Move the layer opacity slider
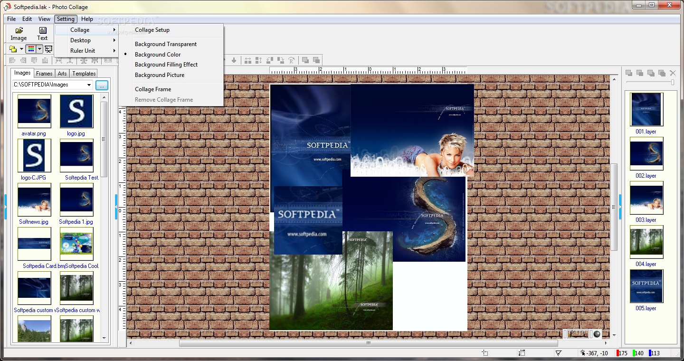The image size is (684, 361). click(x=672, y=82)
